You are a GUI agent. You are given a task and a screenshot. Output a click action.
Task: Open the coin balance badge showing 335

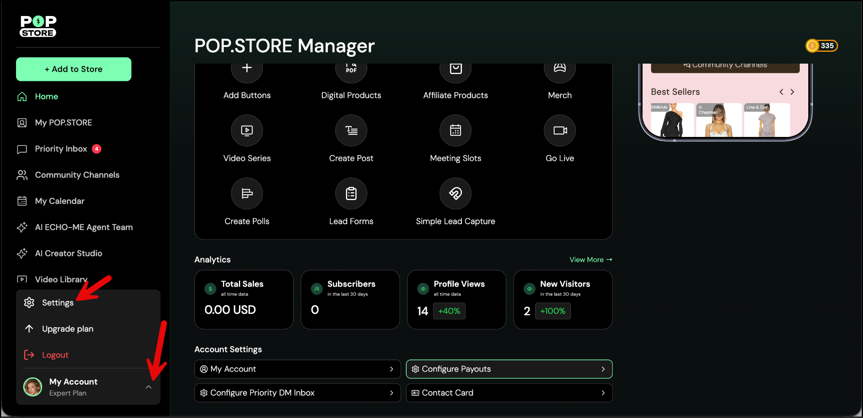822,46
